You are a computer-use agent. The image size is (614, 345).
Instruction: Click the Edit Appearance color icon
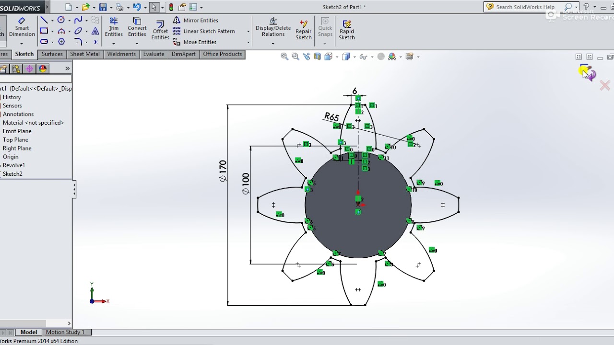(x=392, y=57)
